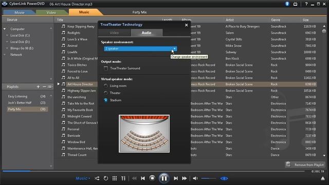Select the song Forced to Love
This screenshot has height=185, width=329.
tap(78, 71)
